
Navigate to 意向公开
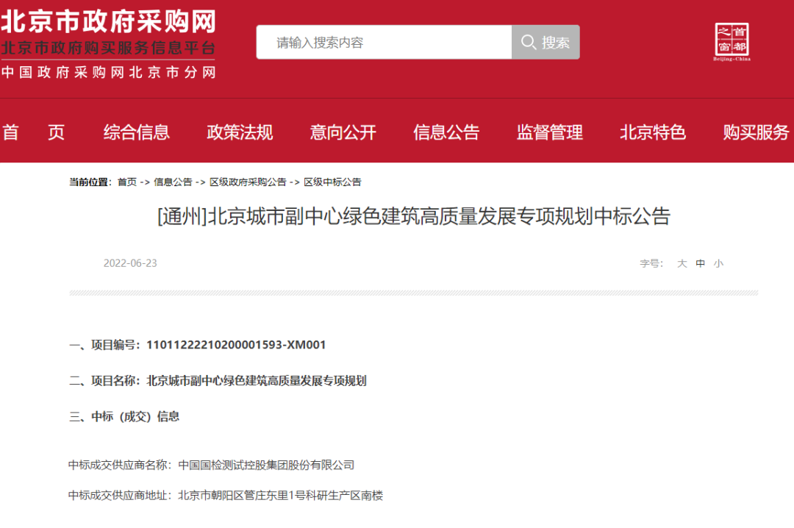[343, 133]
